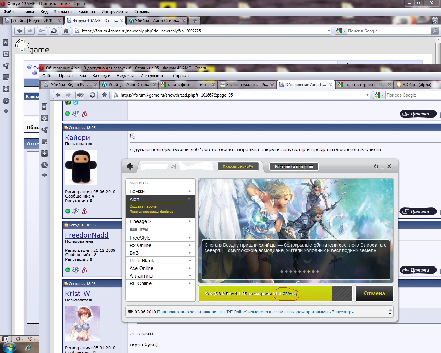
Task: Open Кайори's user profile link
Action: point(78,138)
